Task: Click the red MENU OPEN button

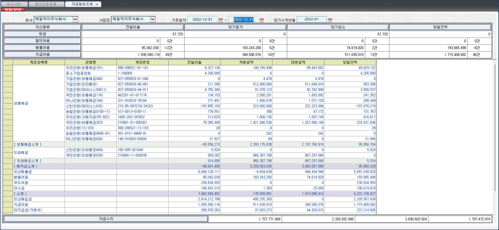Action: click(13, 9)
